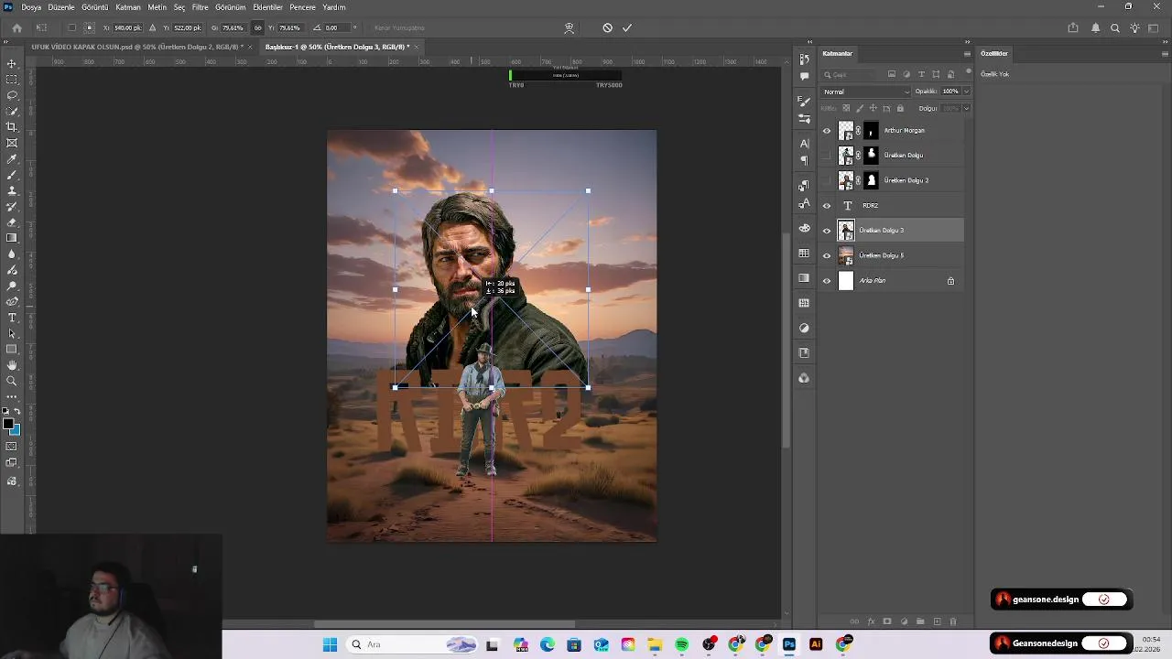Hide the Üretken Dolgu 5 layer
The width and height of the screenshot is (1172, 659).
tap(827, 255)
